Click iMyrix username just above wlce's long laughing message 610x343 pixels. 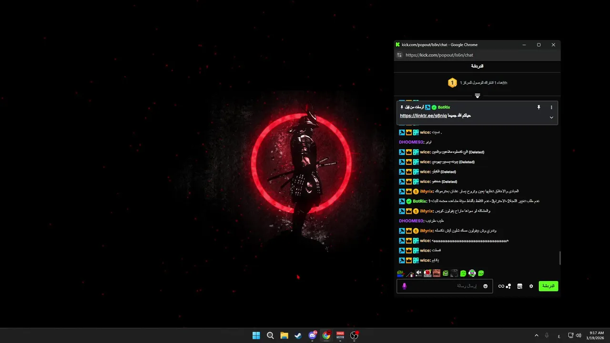pos(427,231)
